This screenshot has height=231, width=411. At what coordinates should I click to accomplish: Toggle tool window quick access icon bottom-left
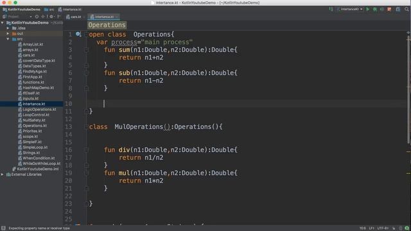[x=3, y=228]
